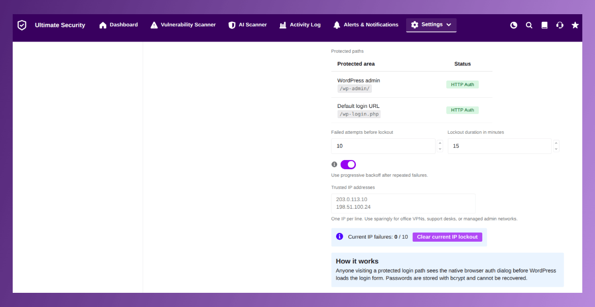Click the search magnifier icon
The width and height of the screenshot is (595, 307).
[529, 25]
